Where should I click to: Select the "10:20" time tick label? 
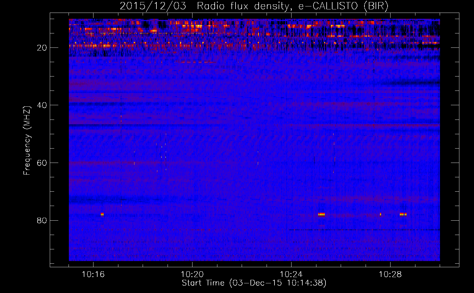pos(192,274)
